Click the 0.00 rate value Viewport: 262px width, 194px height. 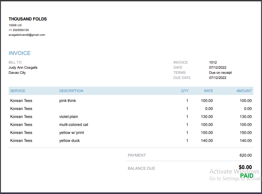209,109
